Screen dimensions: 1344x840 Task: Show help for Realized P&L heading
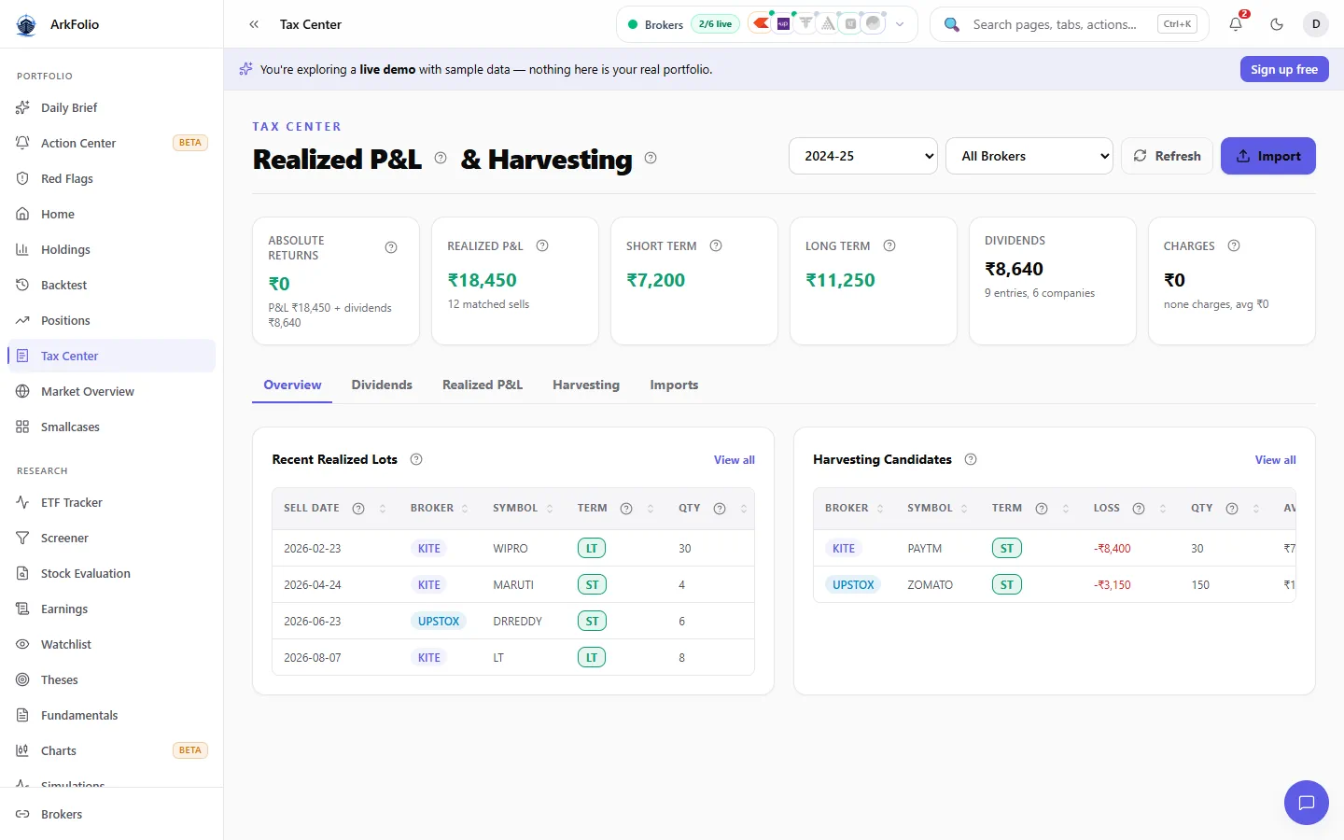click(441, 158)
